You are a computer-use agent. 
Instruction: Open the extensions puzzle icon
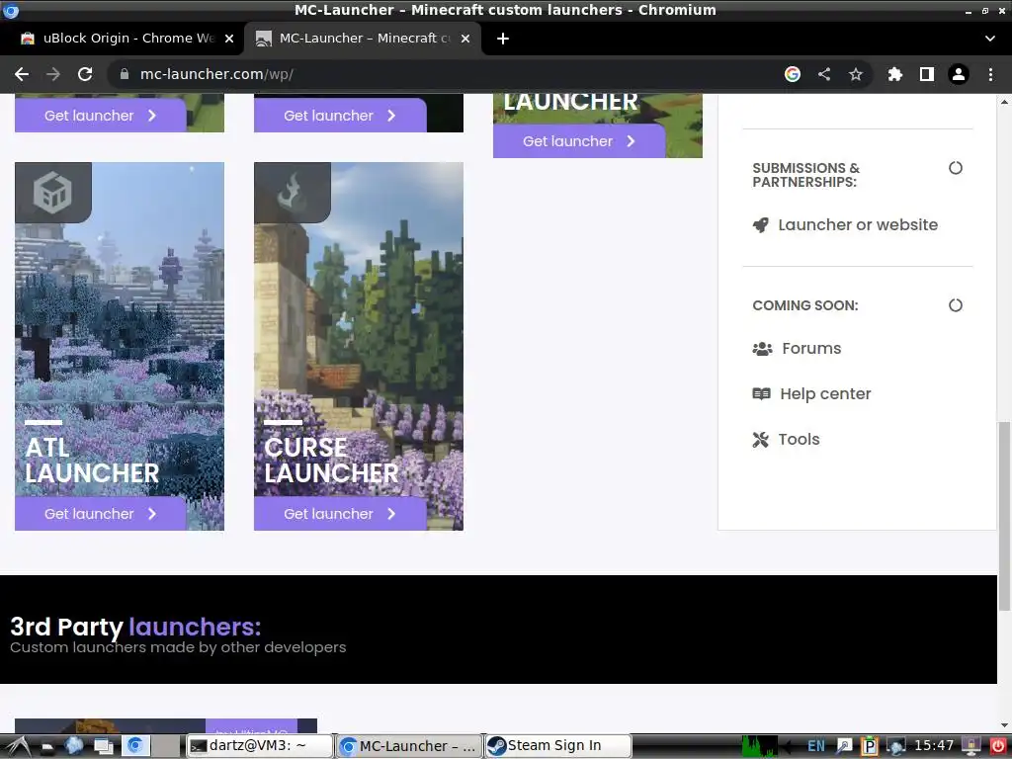(894, 74)
